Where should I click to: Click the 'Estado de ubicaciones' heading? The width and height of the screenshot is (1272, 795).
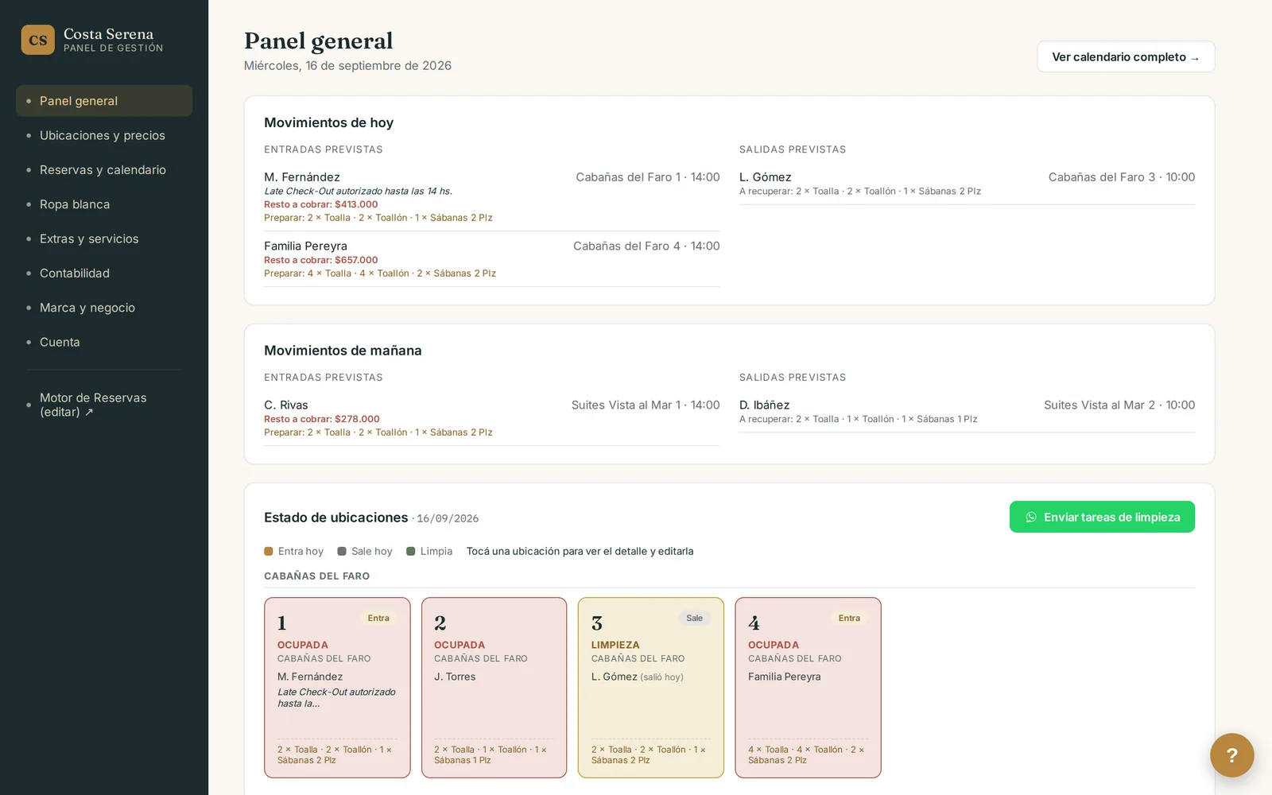(335, 518)
